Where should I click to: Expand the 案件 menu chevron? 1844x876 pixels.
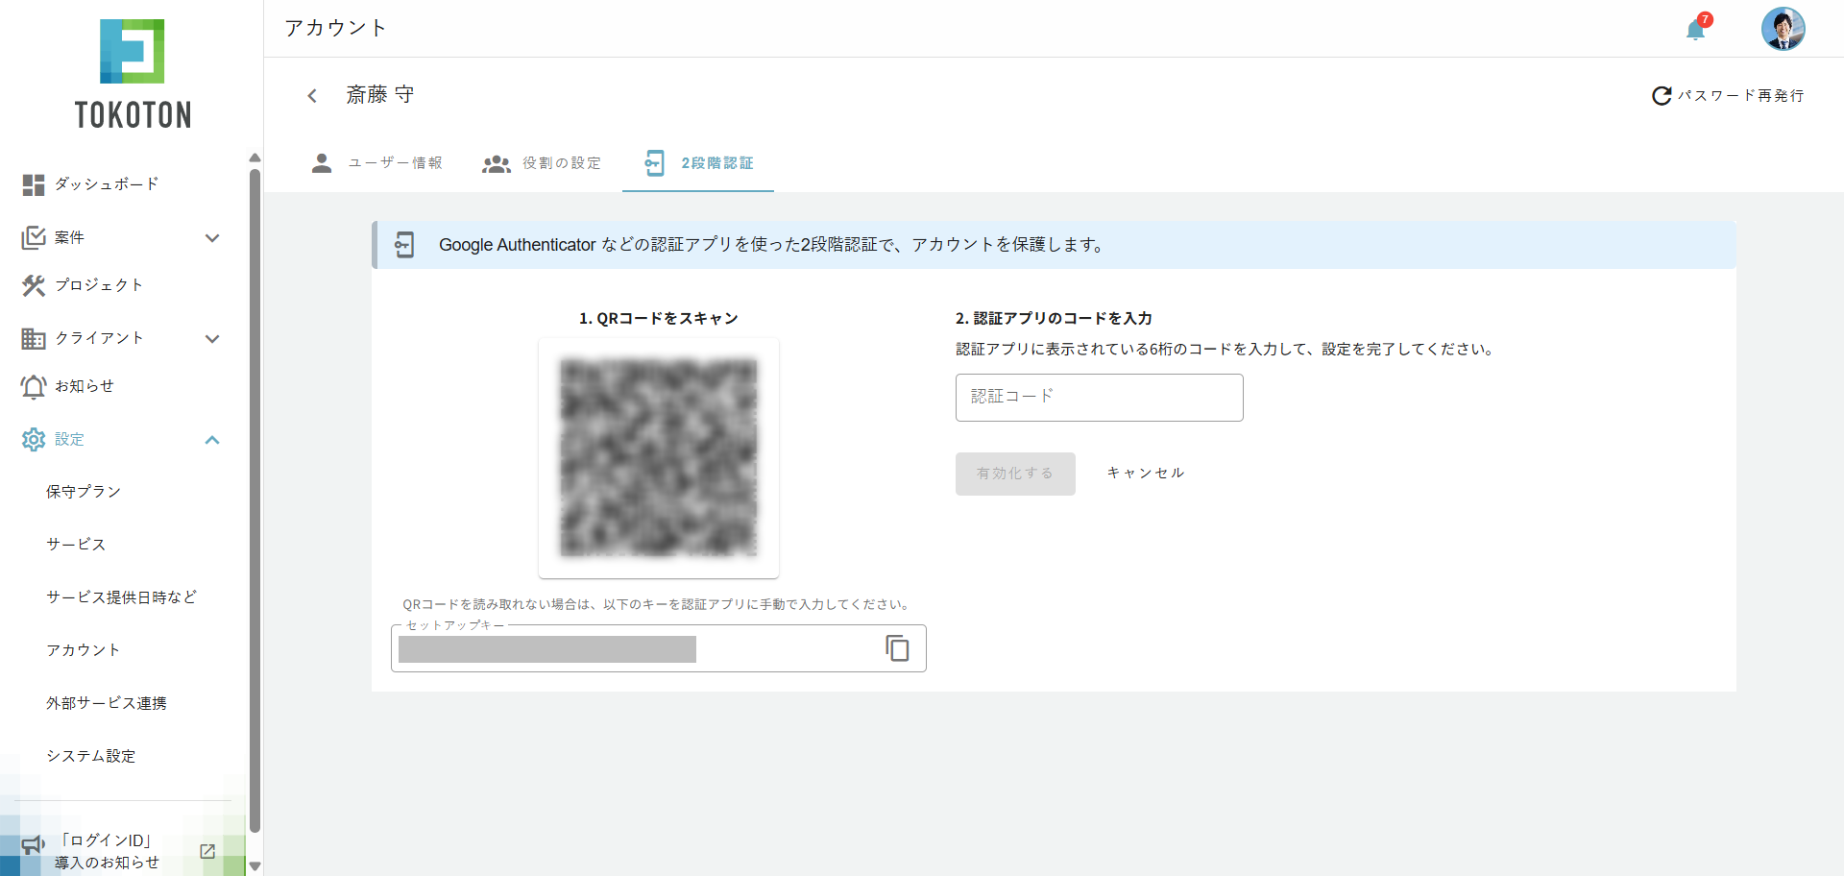tap(212, 237)
